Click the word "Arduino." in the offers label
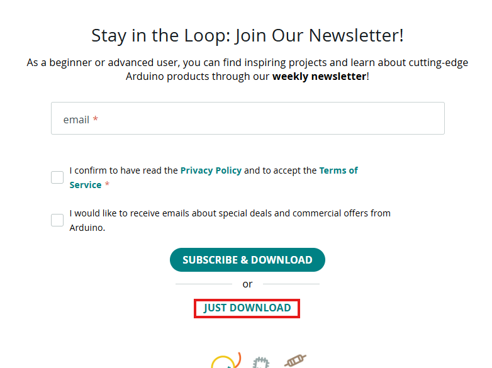This screenshot has height=368, width=492. click(87, 228)
